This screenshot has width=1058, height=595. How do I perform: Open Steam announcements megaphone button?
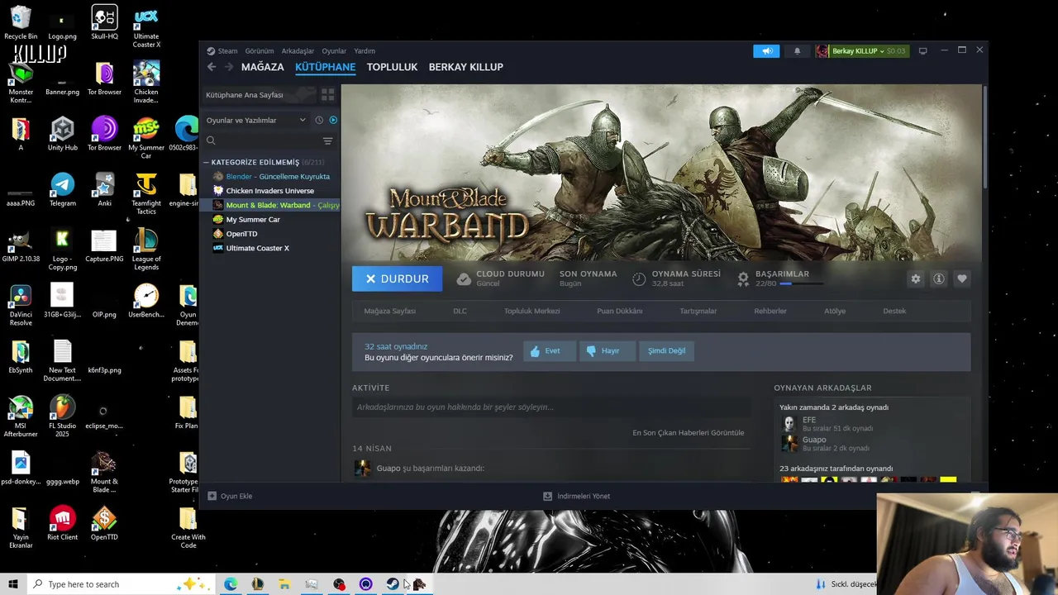(x=766, y=51)
